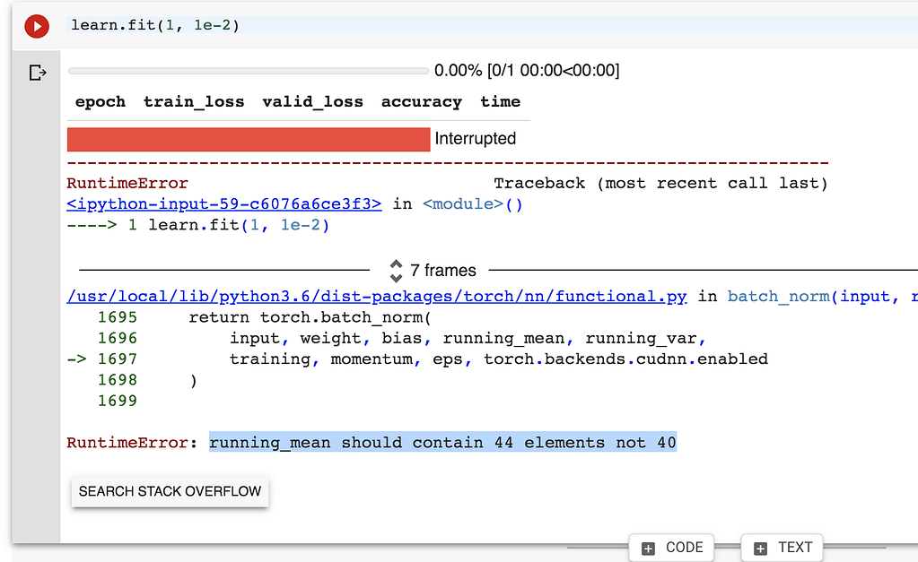Click the red Interrupted progress bar

[248, 140]
